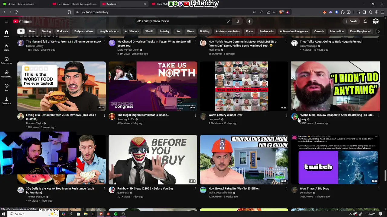Go to YouTube Home in sidebar
387x217 pixels.
pyautogui.click(x=6, y=34)
